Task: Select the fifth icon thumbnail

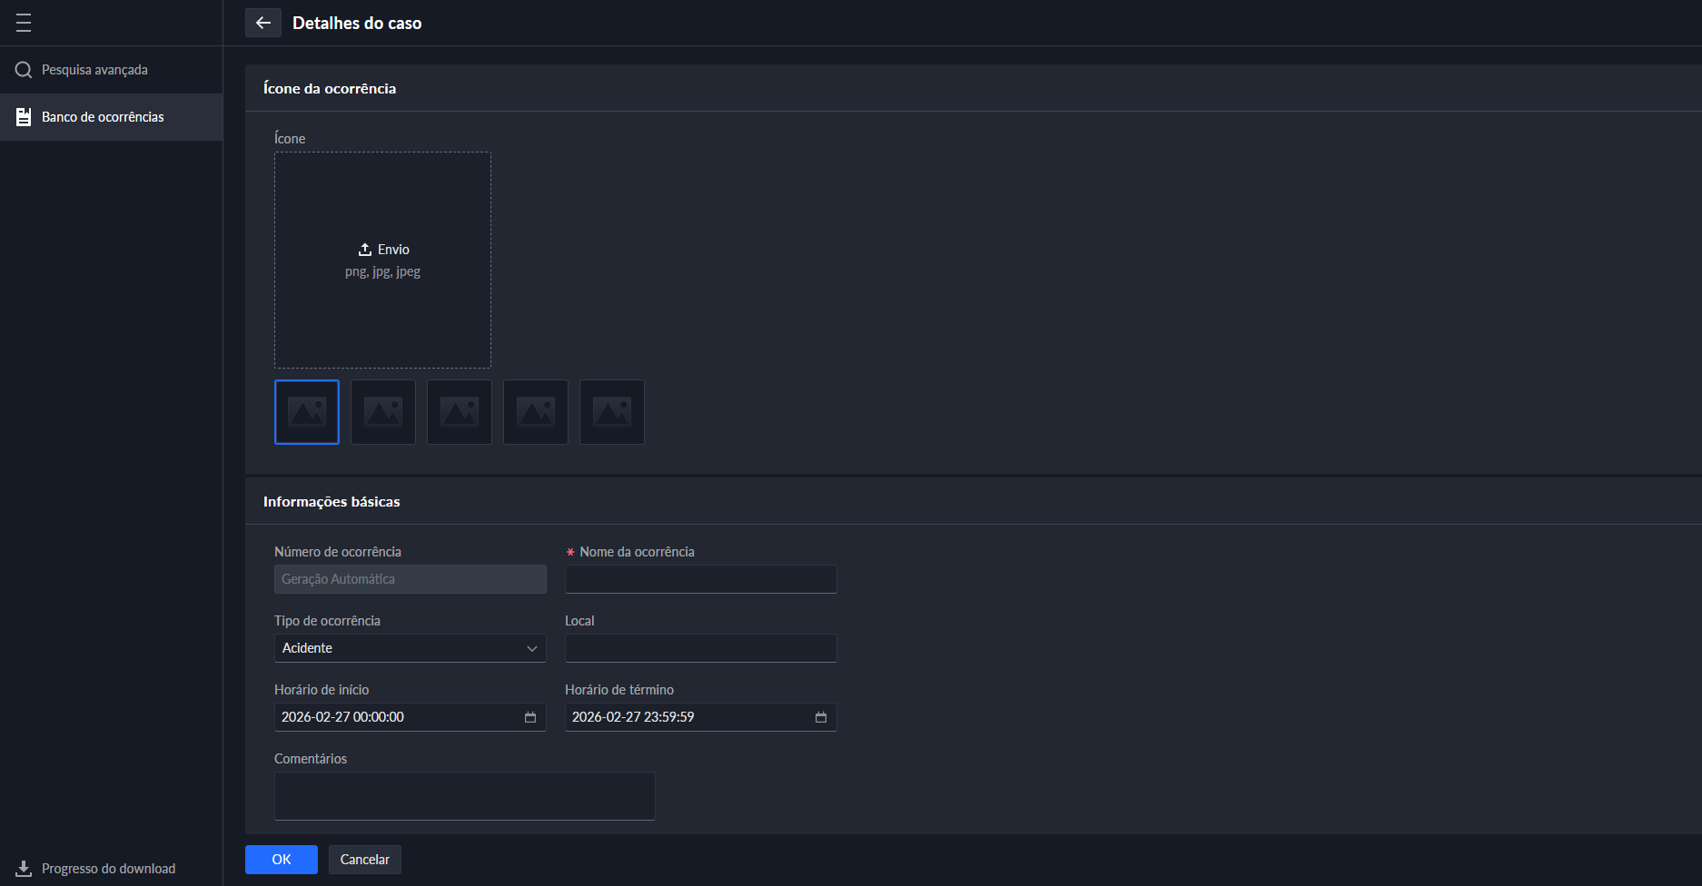Action: pyautogui.click(x=612, y=412)
